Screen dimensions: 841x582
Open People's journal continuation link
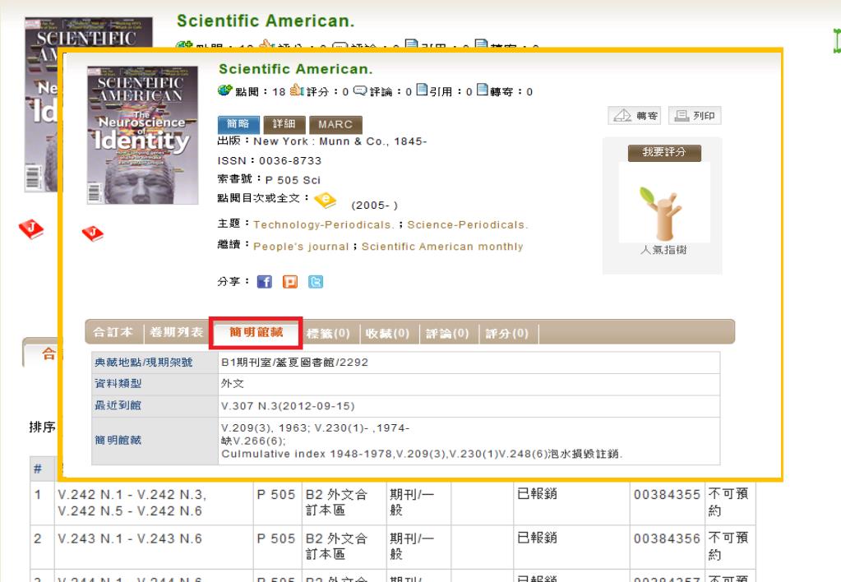point(301,247)
